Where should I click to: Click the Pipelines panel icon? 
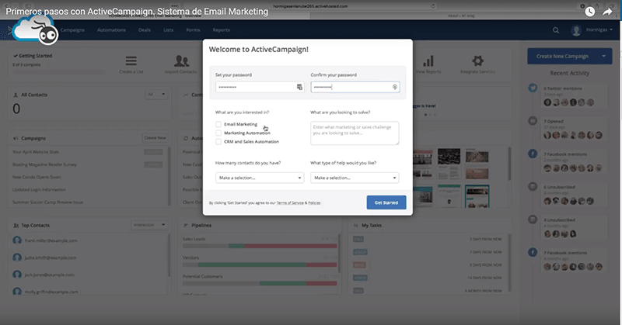(186, 225)
